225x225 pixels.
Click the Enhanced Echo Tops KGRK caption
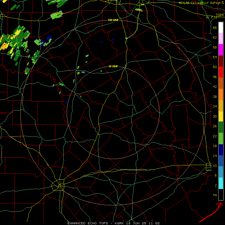click(113, 223)
